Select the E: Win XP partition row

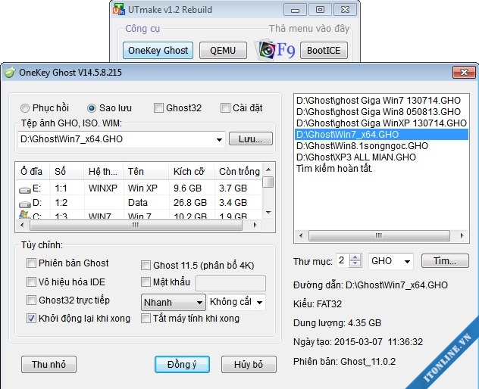(x=139, y=188)
